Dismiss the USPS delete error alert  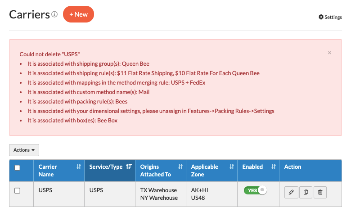329,53
